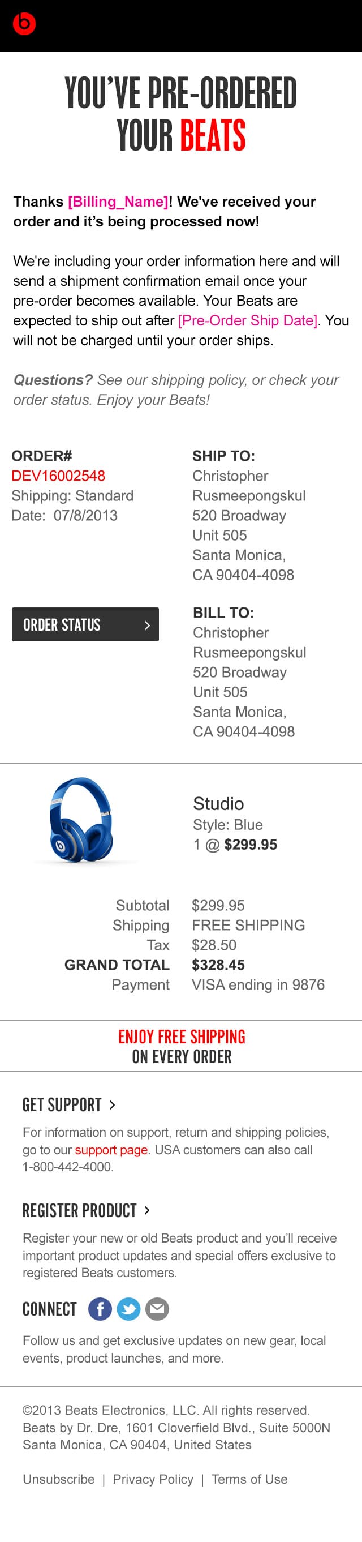Click the Beats logo in header
The width and height of the screenshot is (362, 1542).
click(24, 24)
